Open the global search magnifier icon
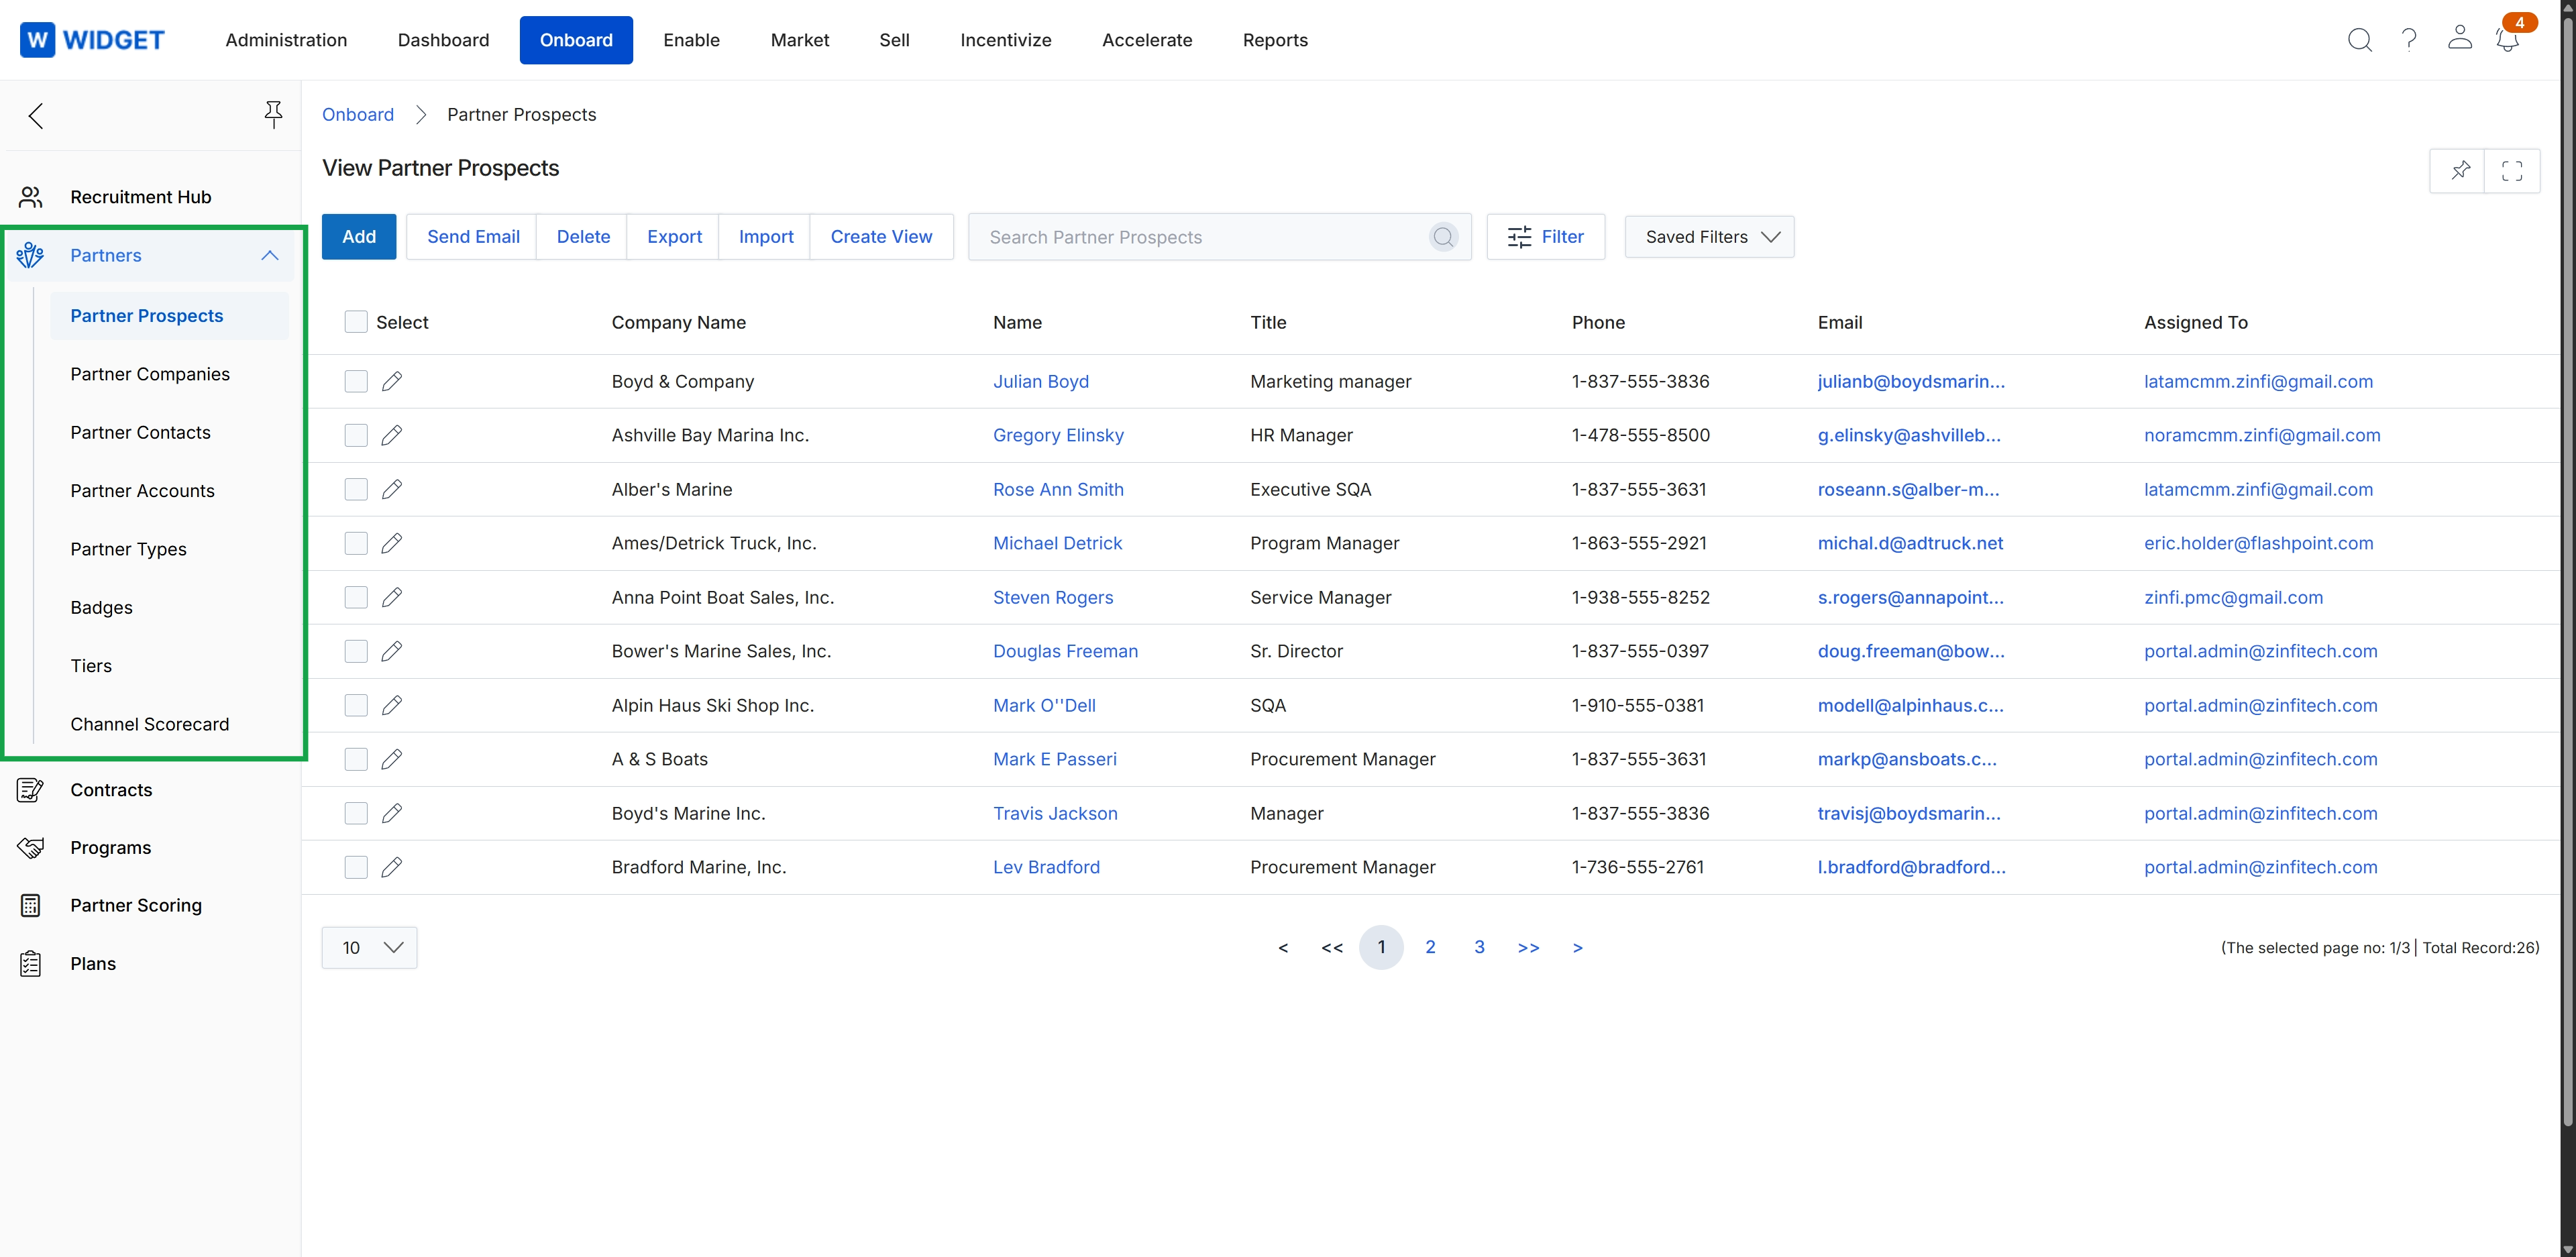 (2359, 40)
